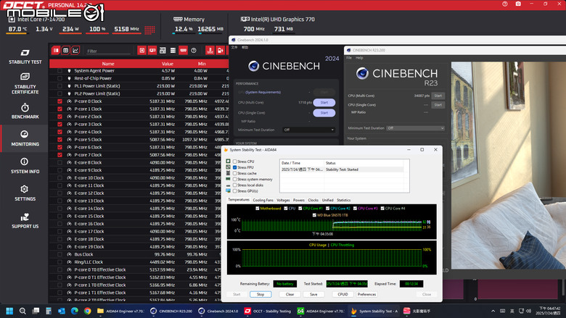Open Support Us in OCCT sidebar

(x=25, y=220)
